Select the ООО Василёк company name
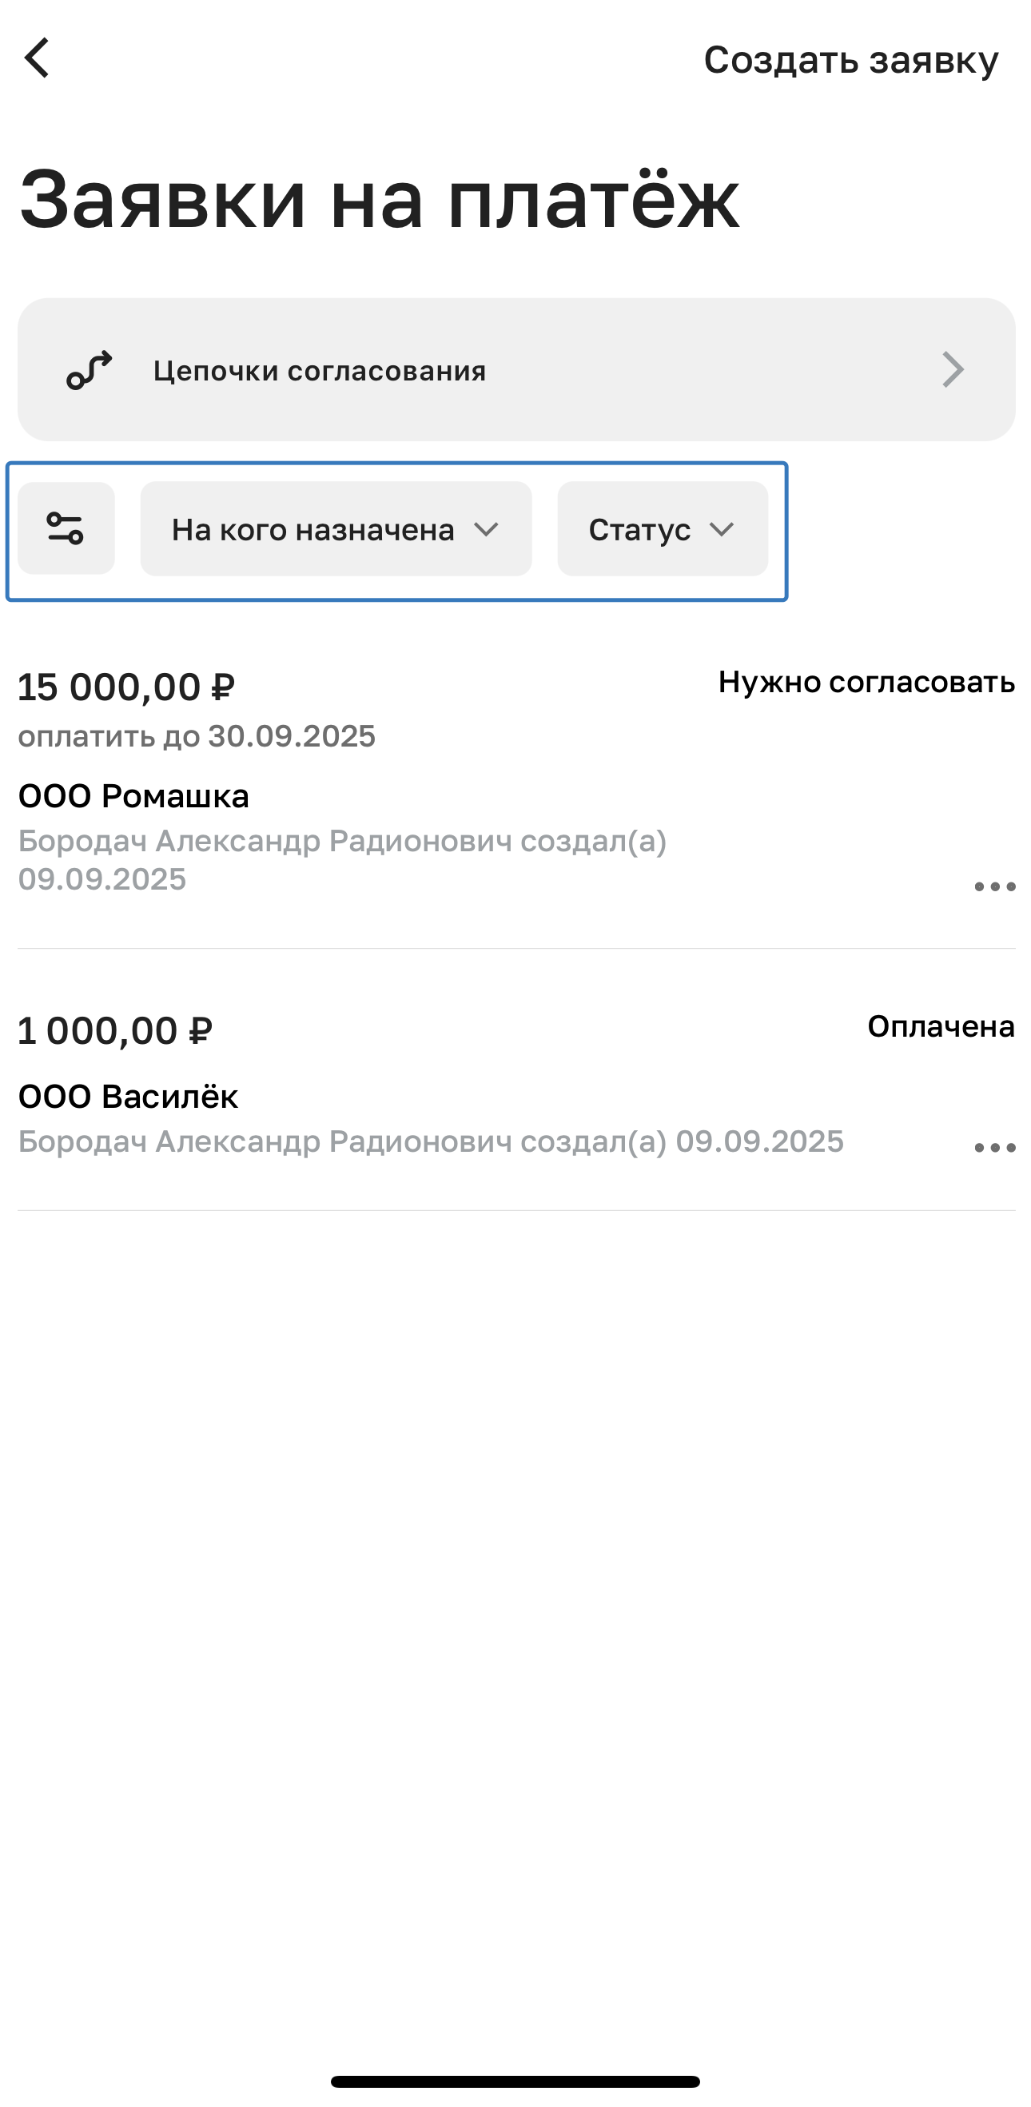 point(129,1097)
